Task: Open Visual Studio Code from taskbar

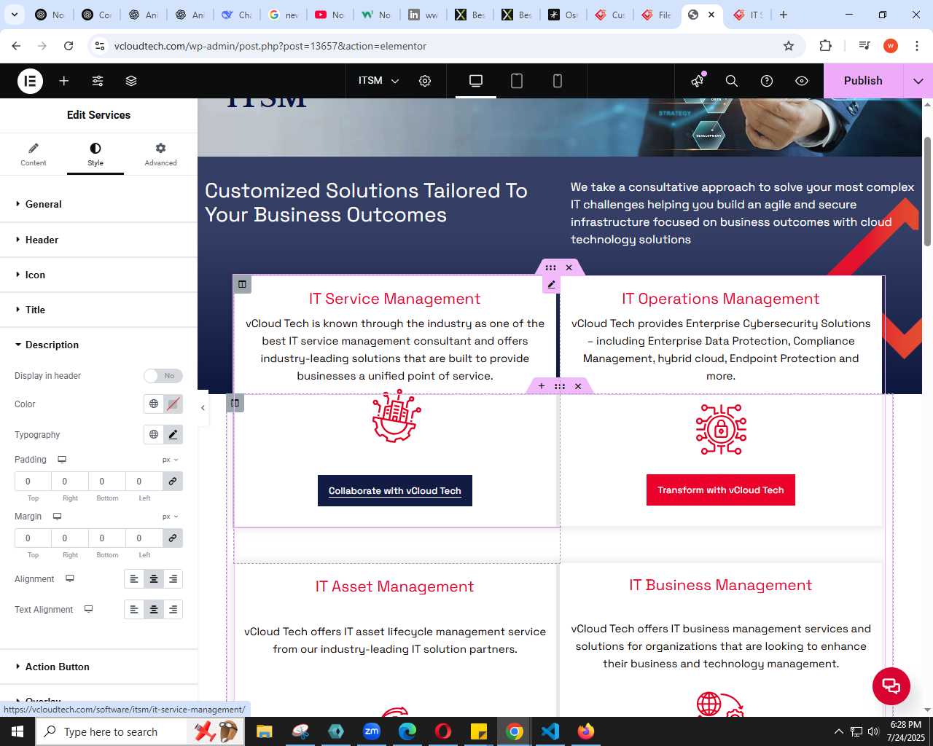Action: point(550,731)
